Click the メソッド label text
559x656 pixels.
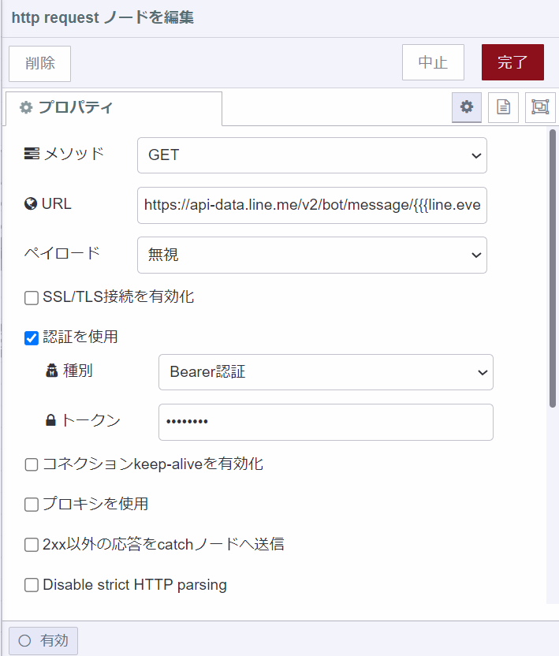point(73,154)
